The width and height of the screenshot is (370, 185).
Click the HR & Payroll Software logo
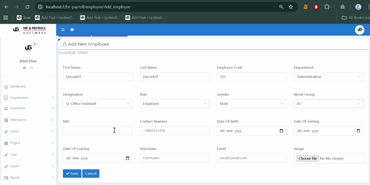tap(30, 30)
